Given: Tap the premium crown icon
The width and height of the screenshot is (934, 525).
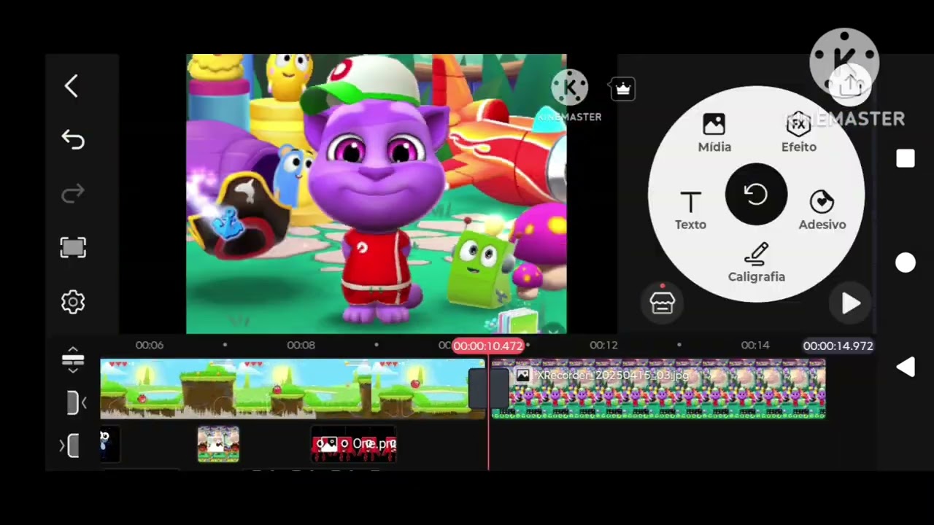Looking at the screenshot, I should tap(622, 89).
